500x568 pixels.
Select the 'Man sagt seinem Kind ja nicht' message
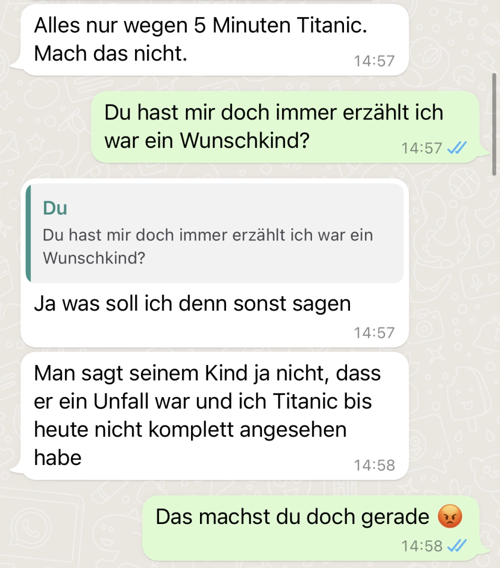214,416
